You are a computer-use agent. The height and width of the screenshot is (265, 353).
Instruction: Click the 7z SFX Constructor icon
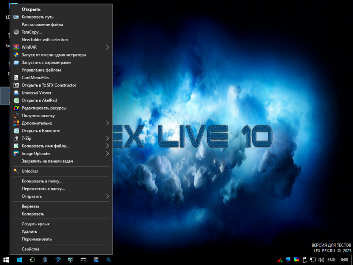16,85
